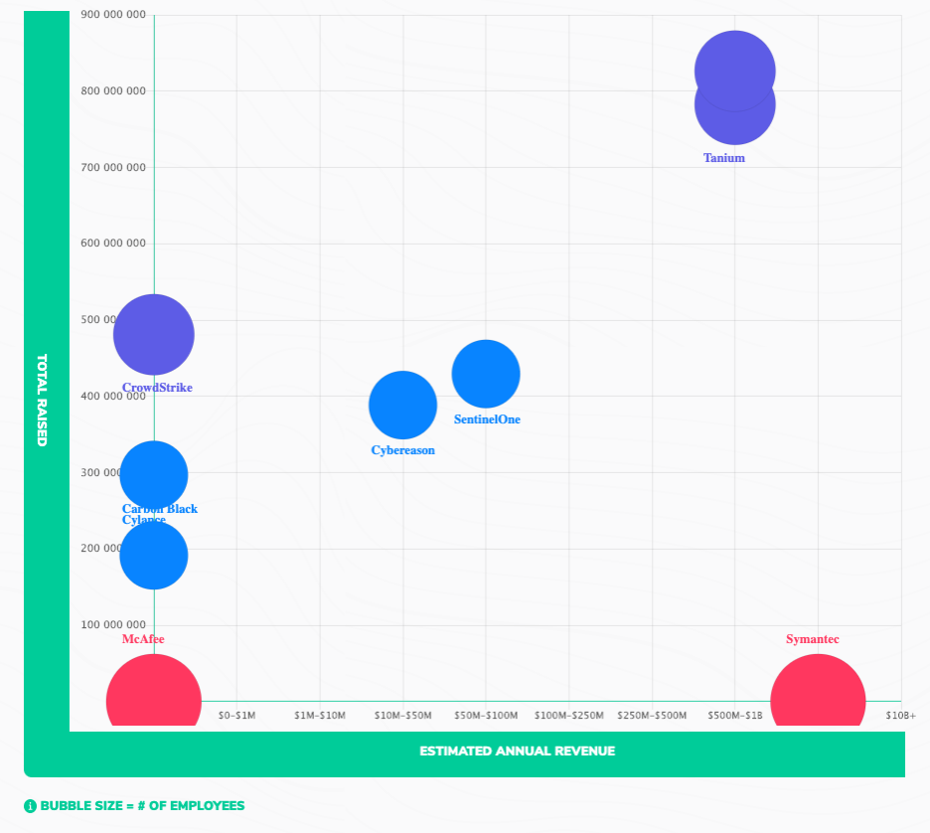Click the info icon beside bubble size legend
This screenshot has width=930, height=833.
(x=31, y=805)
